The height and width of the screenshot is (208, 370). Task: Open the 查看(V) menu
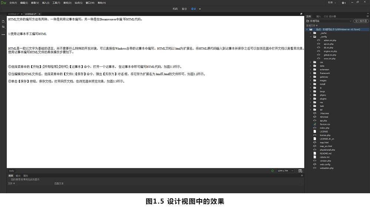click(x=35, y=3)
